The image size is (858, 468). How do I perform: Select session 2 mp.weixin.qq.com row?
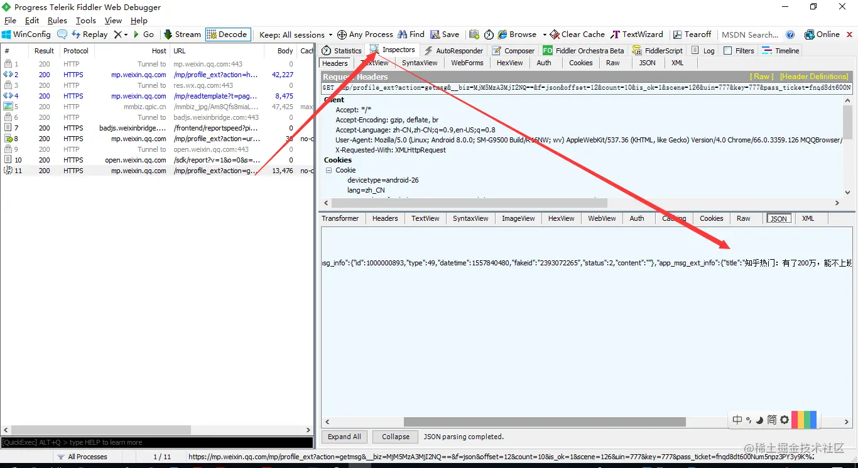[x=157, y=75]
